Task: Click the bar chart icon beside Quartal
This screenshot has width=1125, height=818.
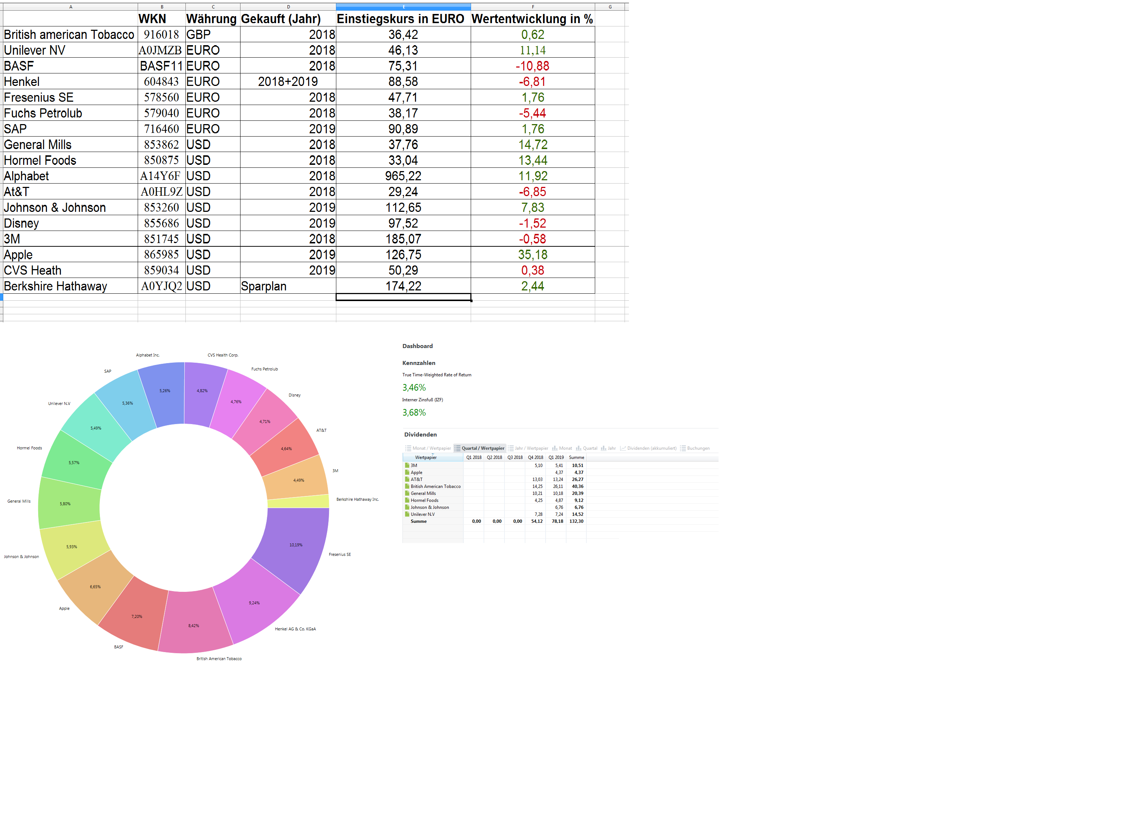Action: 578,448
